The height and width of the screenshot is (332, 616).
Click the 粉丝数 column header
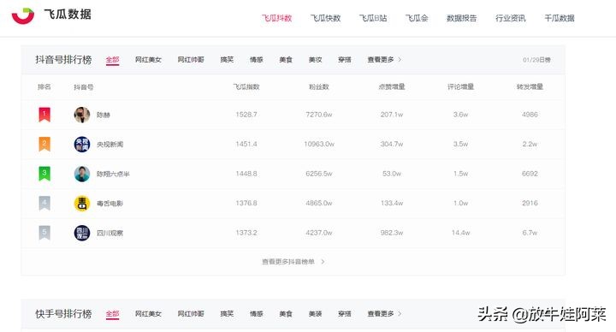tap(319, 86)
